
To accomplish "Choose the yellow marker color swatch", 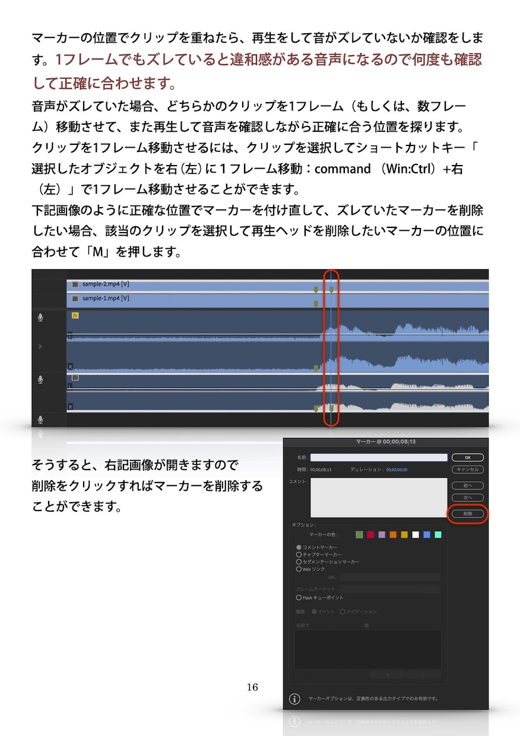I will (404, 535).
